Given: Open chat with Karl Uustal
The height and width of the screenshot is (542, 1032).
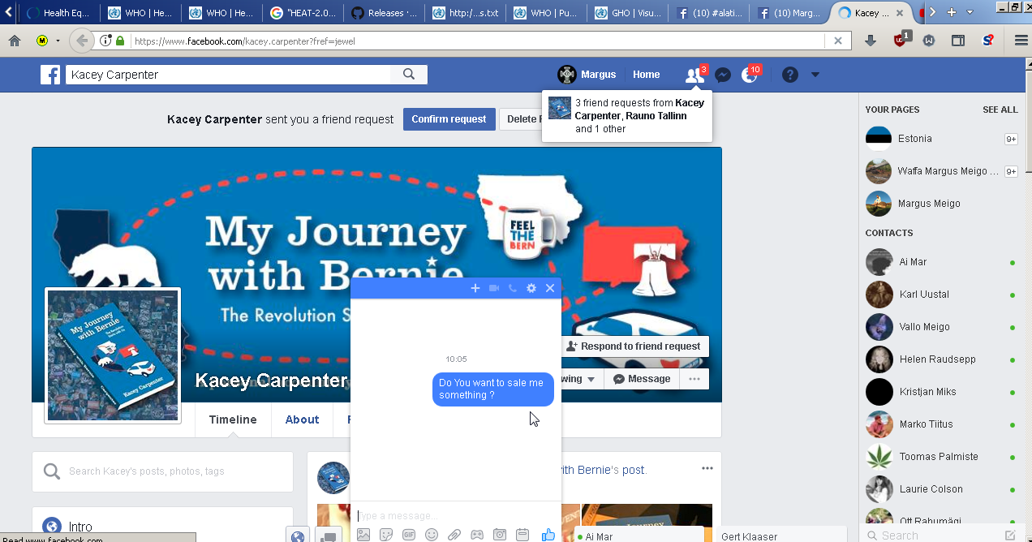Looking at the screenshot, I should click(942, 295).
